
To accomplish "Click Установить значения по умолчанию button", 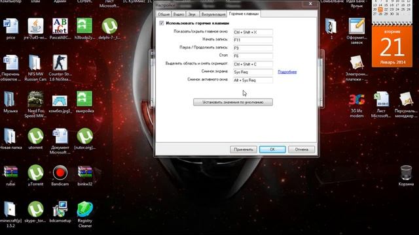I will [233, 102].
